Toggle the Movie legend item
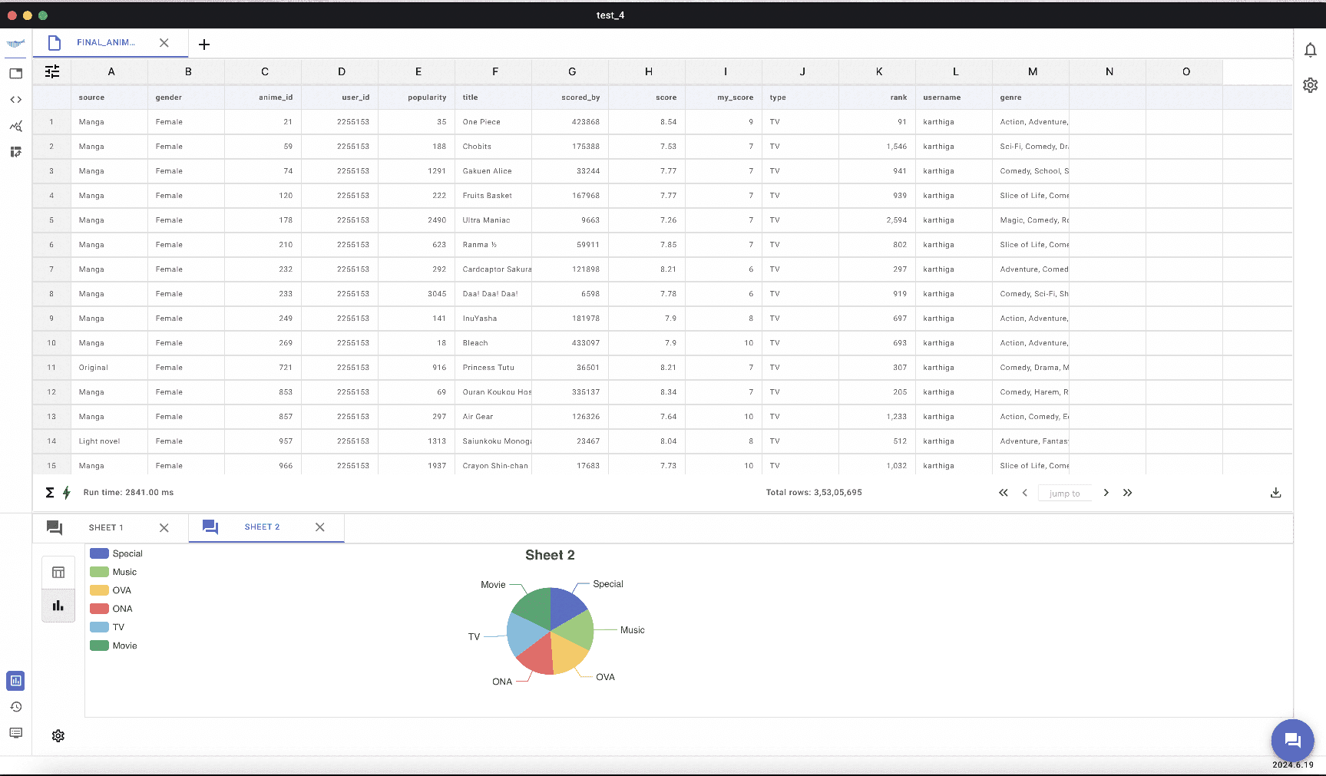Viewport: 1326px width, 776px height. pyautogui.click(x=114, y=646)
